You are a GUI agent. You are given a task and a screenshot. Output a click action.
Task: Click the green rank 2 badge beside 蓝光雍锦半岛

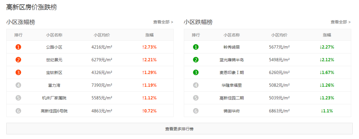[196, 60]
